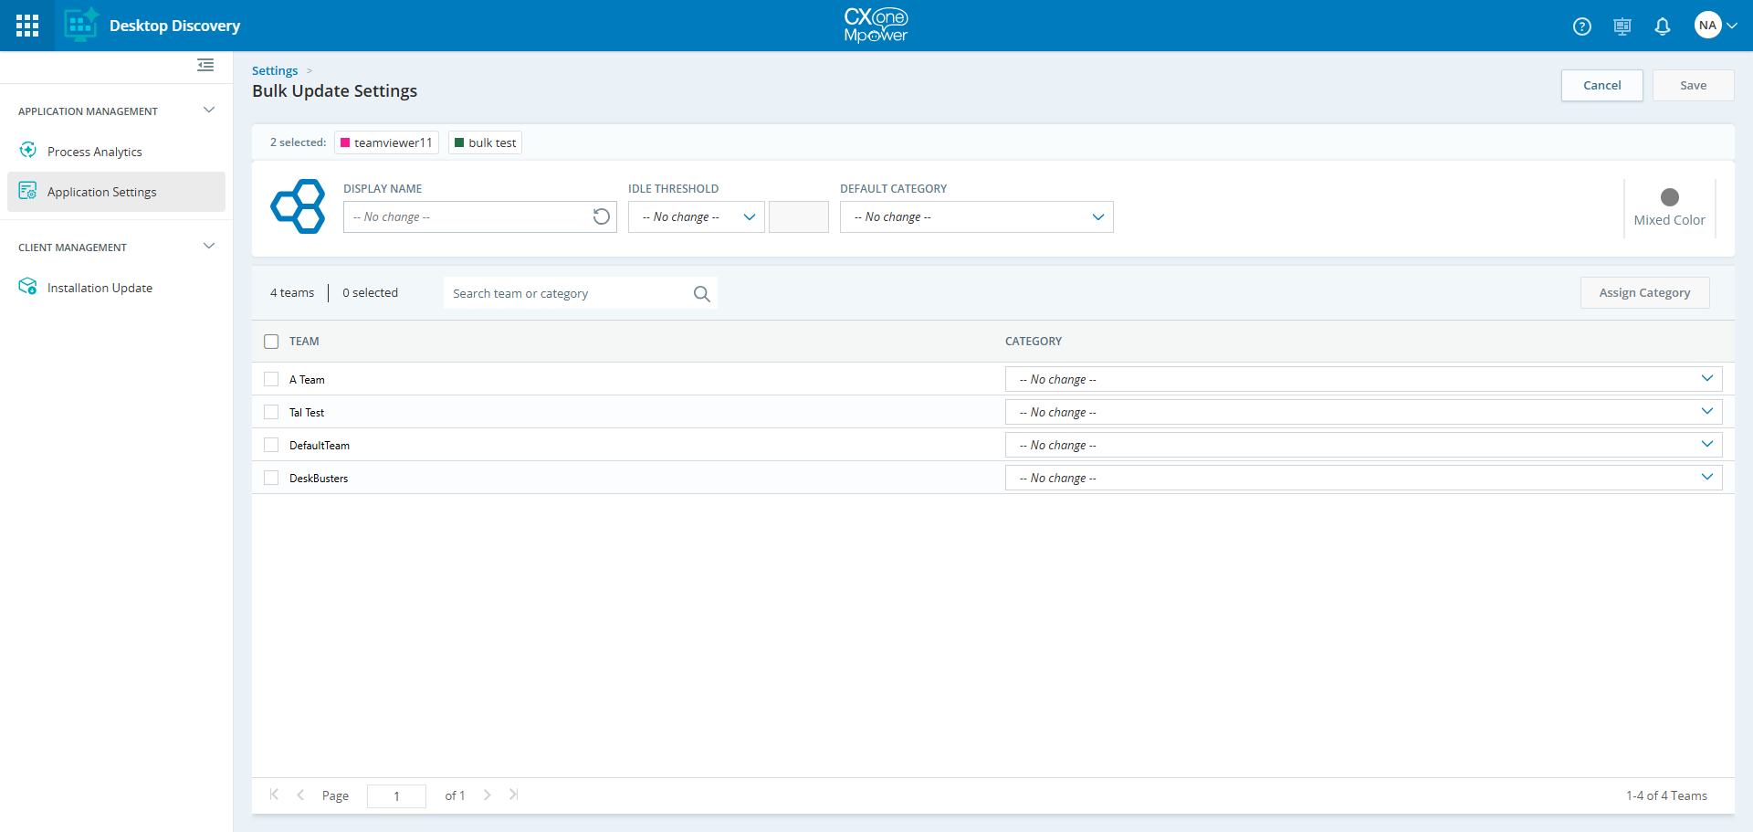Open the application launcher grid icon

click(x=27, y=26)
